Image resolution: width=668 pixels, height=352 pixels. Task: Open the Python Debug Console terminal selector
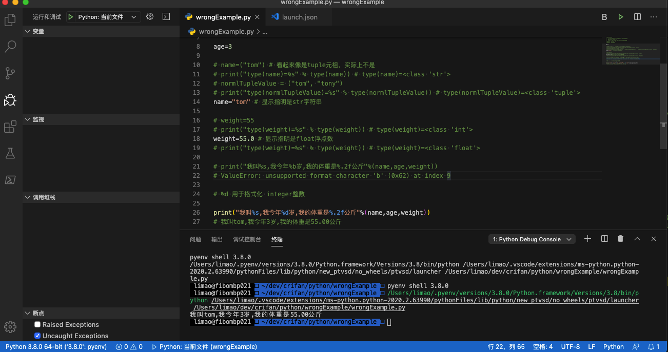tap(532, 239)
